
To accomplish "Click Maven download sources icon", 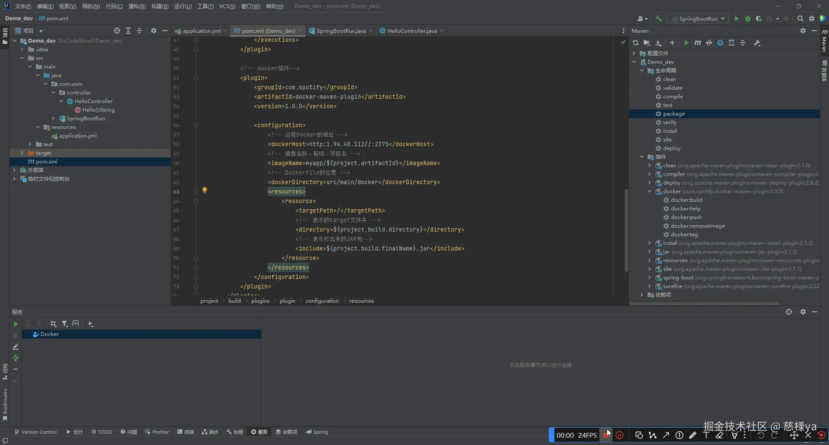I will tap(658, 43).
